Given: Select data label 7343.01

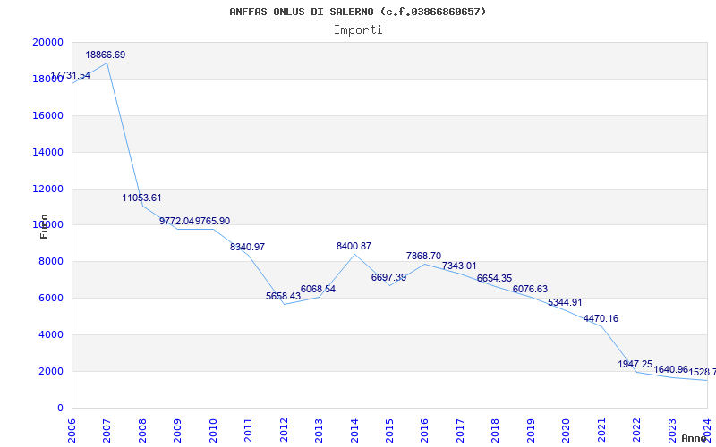Looking at the screenshot, I should pyautogui.click(x=459, y=266).
